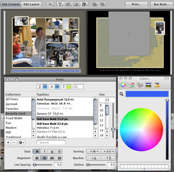Click the Buy Book... button
174x172 pixels.
162,4
